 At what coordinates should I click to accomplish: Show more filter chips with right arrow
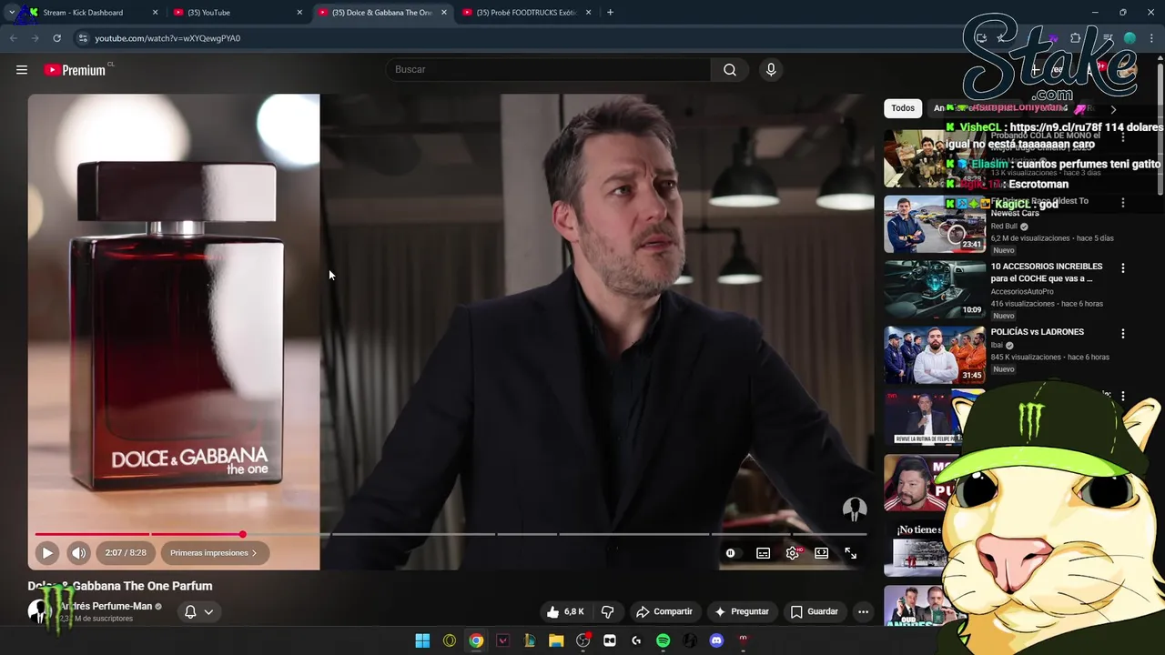(x=1113, y=108)
